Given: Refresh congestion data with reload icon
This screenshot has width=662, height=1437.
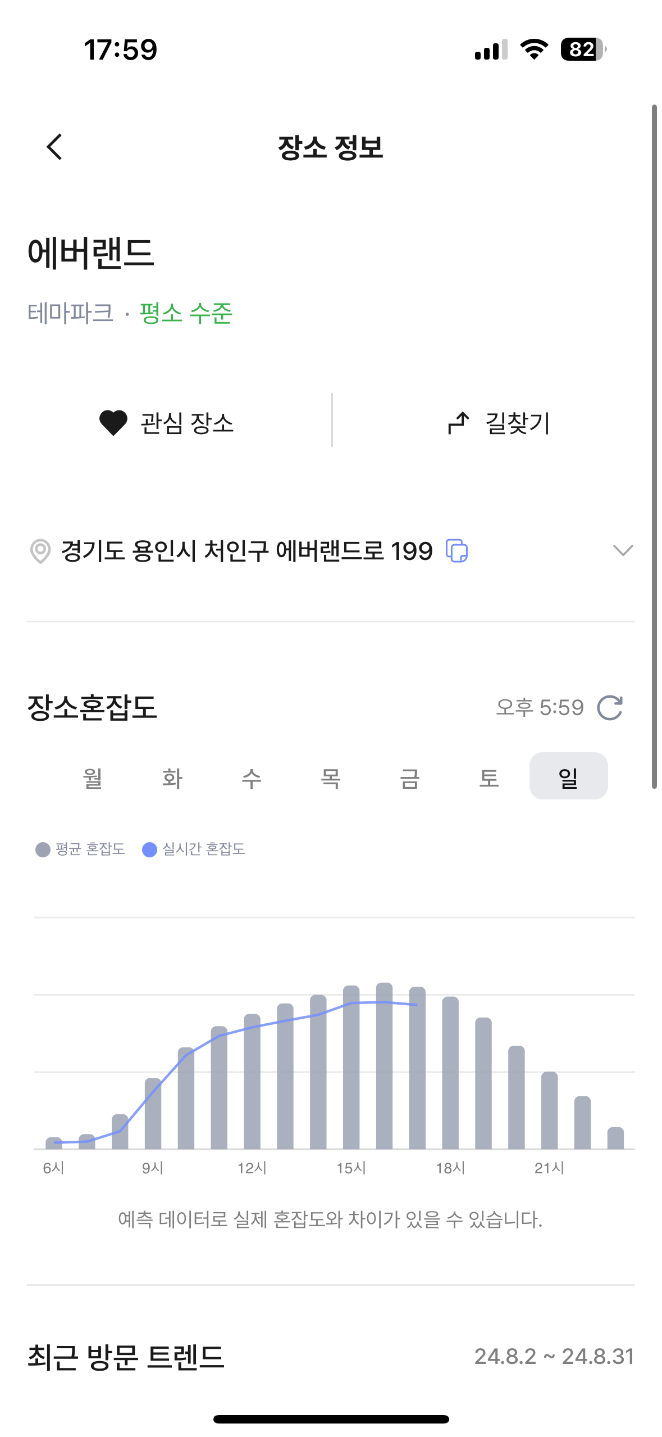Looking at the screenshot, I should coord(610,708).
